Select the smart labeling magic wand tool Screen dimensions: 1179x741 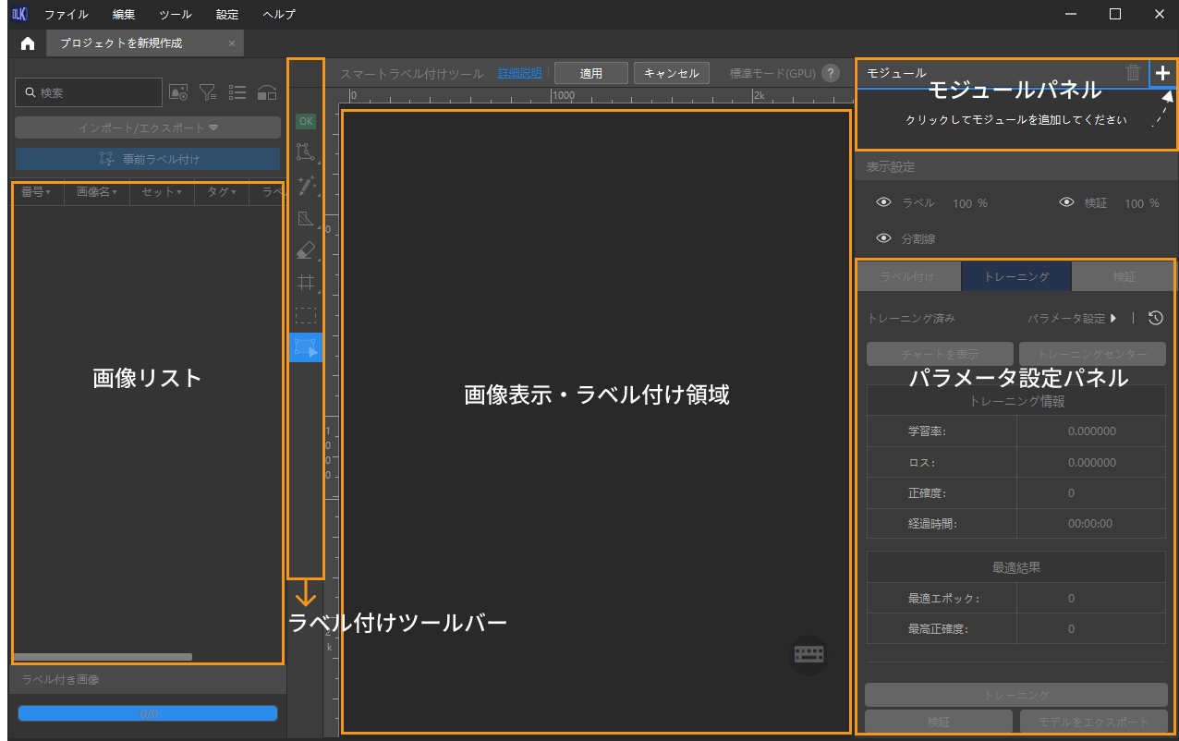[x=306, y=186]
